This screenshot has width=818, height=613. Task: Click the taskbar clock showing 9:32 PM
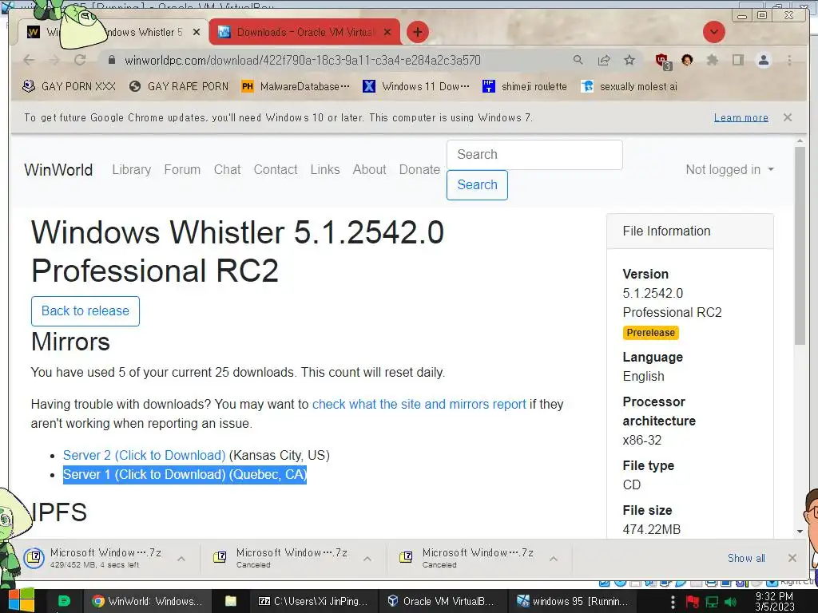tap(774, 602)
